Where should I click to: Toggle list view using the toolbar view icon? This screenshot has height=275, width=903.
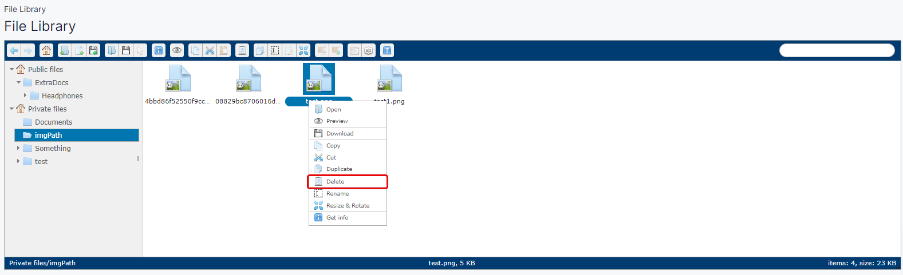click(x=354, y=50)
